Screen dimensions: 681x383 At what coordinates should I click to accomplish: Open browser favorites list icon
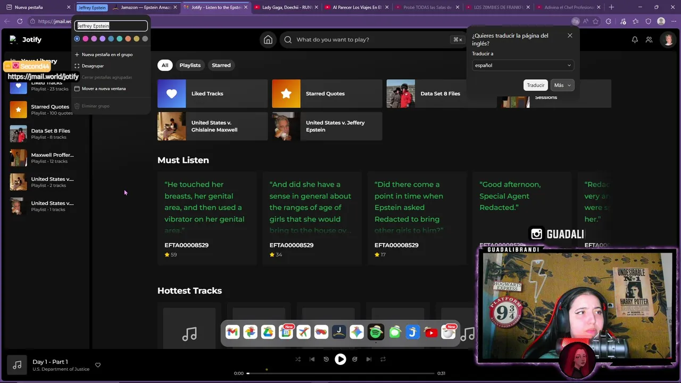[636, 21]
